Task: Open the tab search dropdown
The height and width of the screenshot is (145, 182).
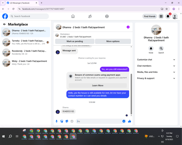Action: pyautogui.click(x=3, y=3)
